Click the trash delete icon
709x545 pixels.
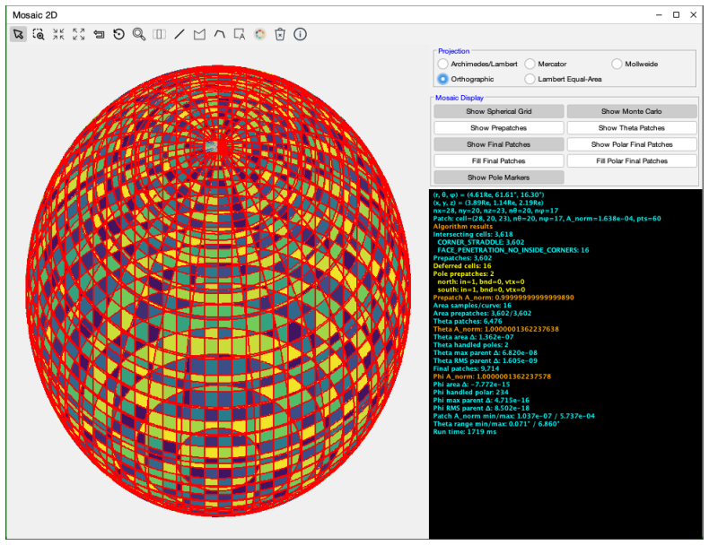(x=280, y=34)
